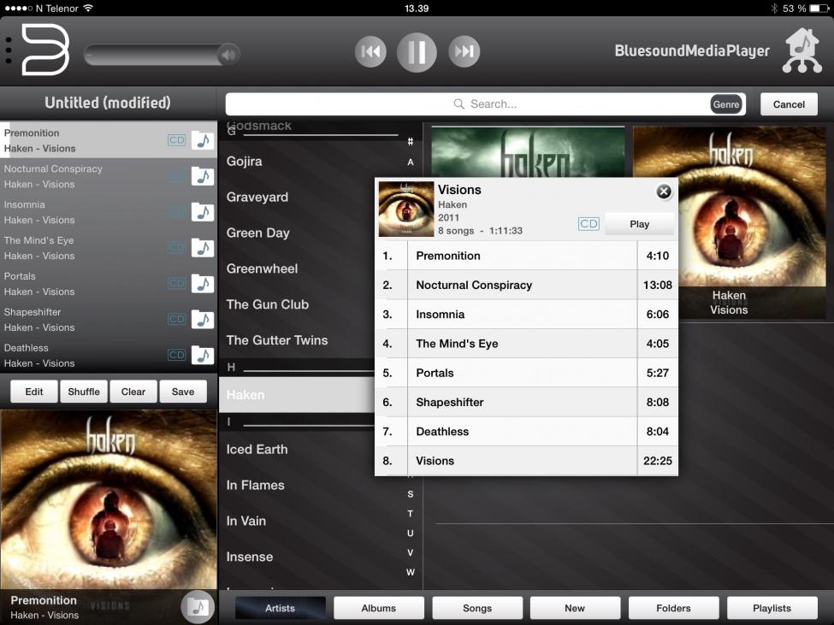Jump to letter T in index
This screenshot has width=834, height=625.
coord(410,514)
